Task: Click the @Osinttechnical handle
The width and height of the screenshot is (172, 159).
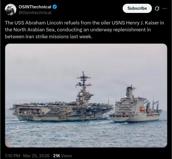Action: pyautogui.click(x=35, y=13)
